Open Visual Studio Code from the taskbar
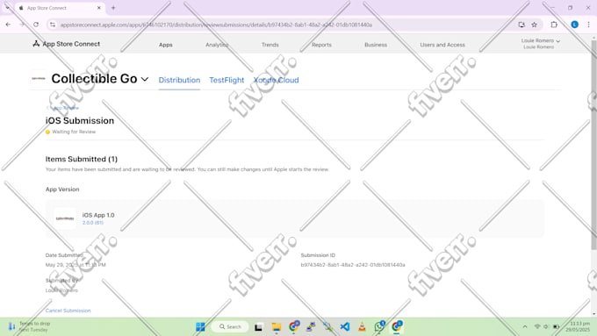The image size is (597, 336). point(345,326)
